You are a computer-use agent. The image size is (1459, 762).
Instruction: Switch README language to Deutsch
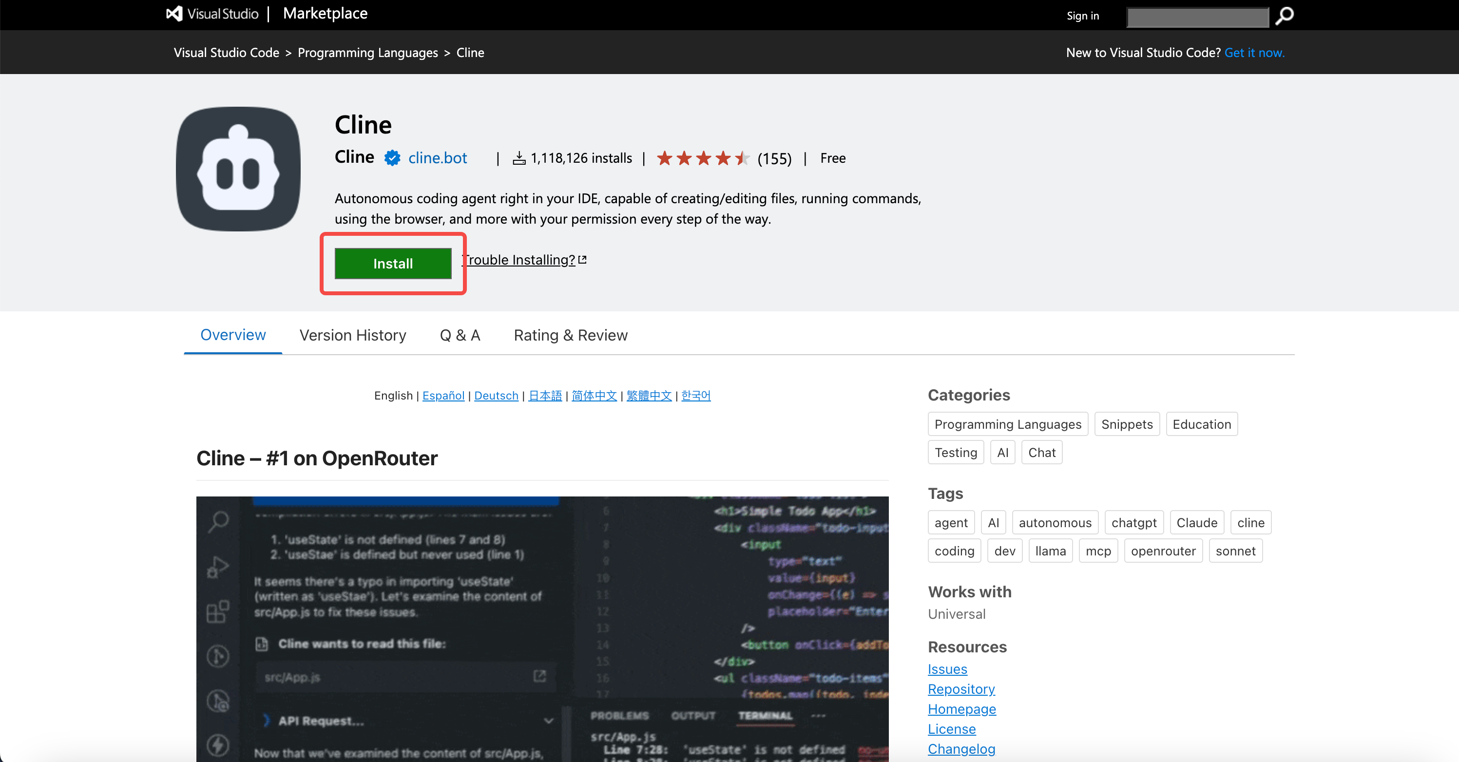pyautogui.click(x=496, y=396)
